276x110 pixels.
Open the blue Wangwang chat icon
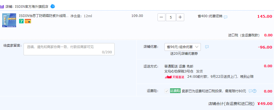click(x=53, y=6)
